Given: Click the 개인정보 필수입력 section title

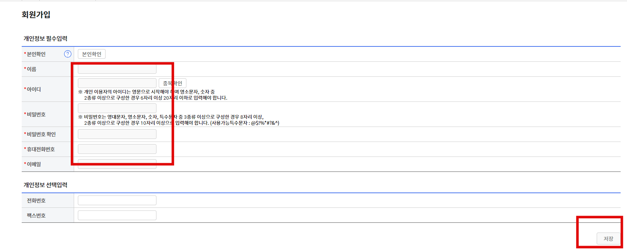Looking at the screenshot, I should [x=45, y=39].
